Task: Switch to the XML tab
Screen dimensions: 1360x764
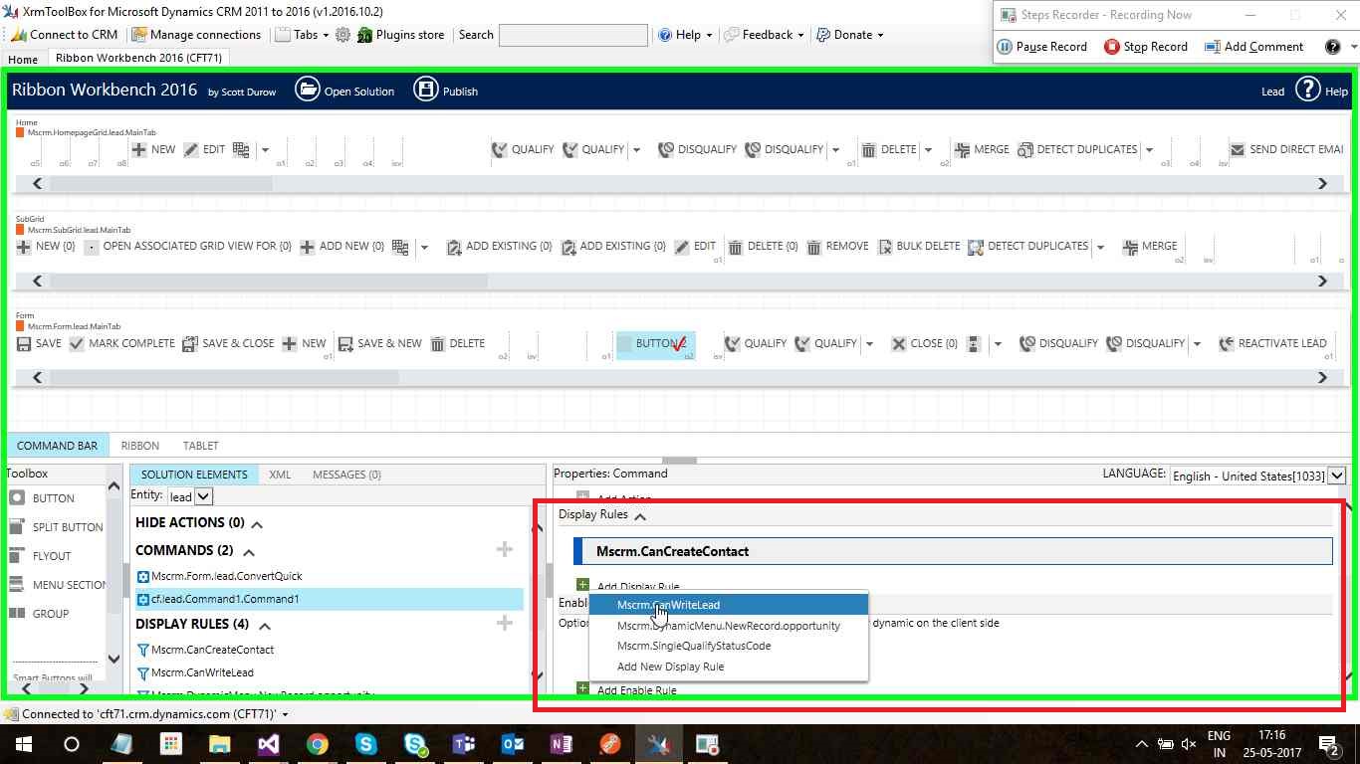Action: (280, 475)
